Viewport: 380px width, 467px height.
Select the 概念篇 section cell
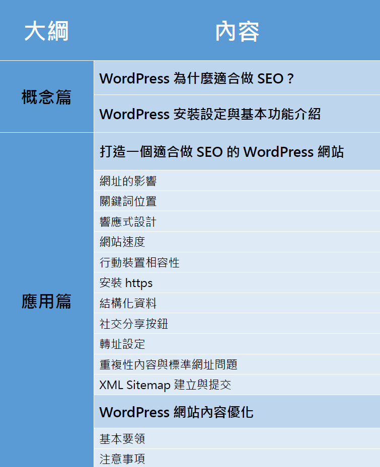pos(46,97)
